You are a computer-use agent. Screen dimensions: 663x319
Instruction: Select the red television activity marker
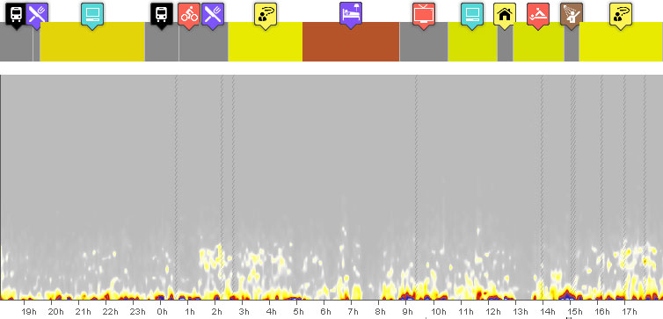[424, 16]
